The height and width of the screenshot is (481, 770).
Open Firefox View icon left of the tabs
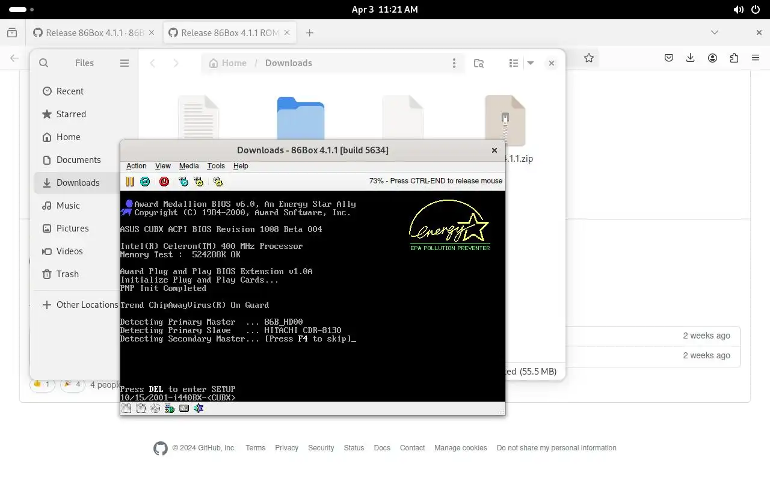pyautogui.click(x=12, y=33)
